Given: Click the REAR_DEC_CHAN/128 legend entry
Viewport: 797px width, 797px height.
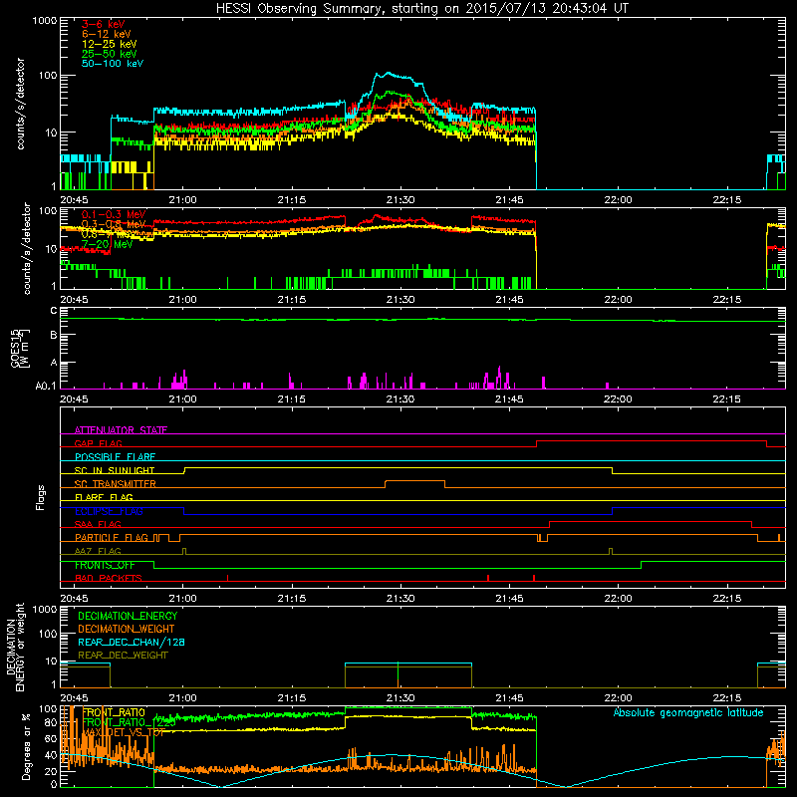Looking at the screenshot, I should [x=132, y=642].
